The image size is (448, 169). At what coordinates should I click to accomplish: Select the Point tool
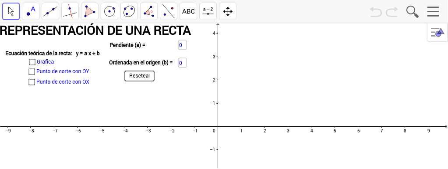point(31,11)
